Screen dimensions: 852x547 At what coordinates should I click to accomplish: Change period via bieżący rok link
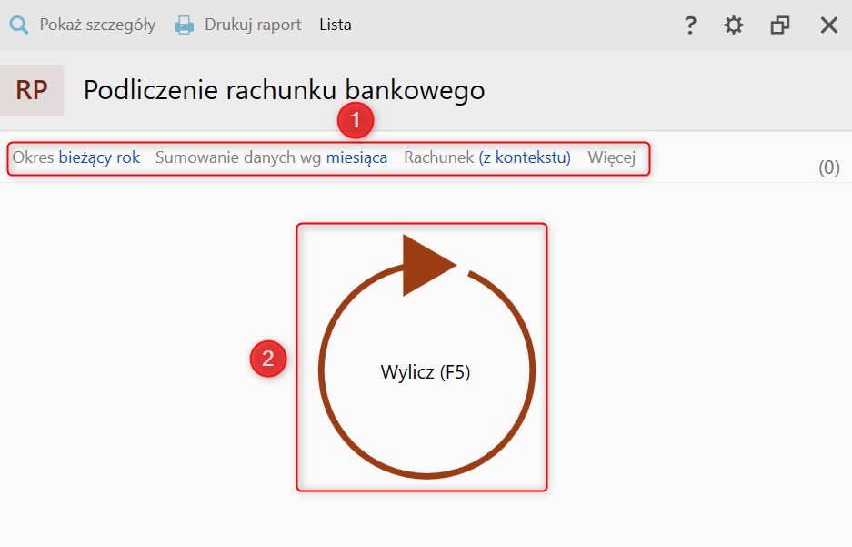99,157
